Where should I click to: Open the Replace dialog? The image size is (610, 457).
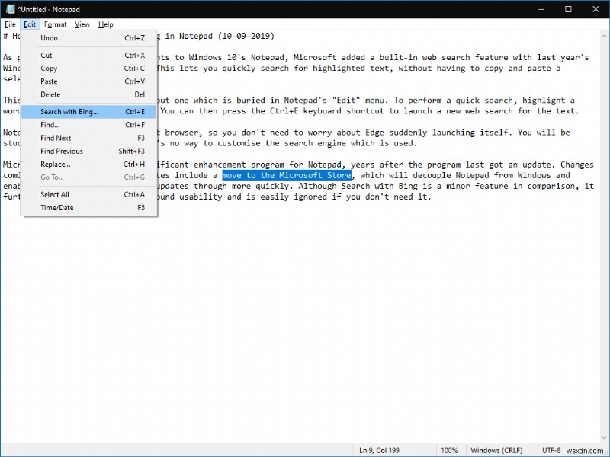click(x=55, y=164)
